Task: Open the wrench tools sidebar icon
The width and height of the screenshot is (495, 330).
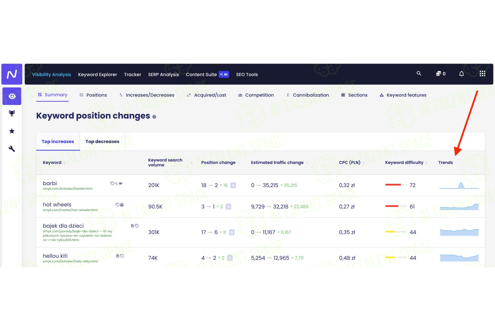Action: (12, 149)
